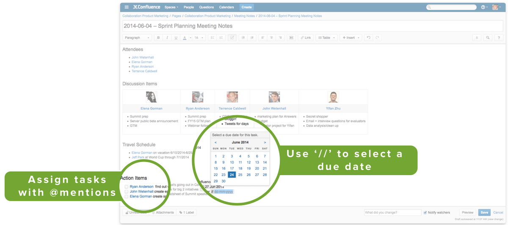The image size is (508, 225).
Task: Apply underline formatting
Action: click(x=176, y=38)
